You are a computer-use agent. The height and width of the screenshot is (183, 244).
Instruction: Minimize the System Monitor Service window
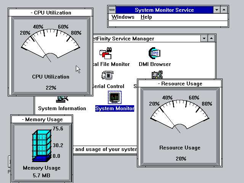(217, 10)
